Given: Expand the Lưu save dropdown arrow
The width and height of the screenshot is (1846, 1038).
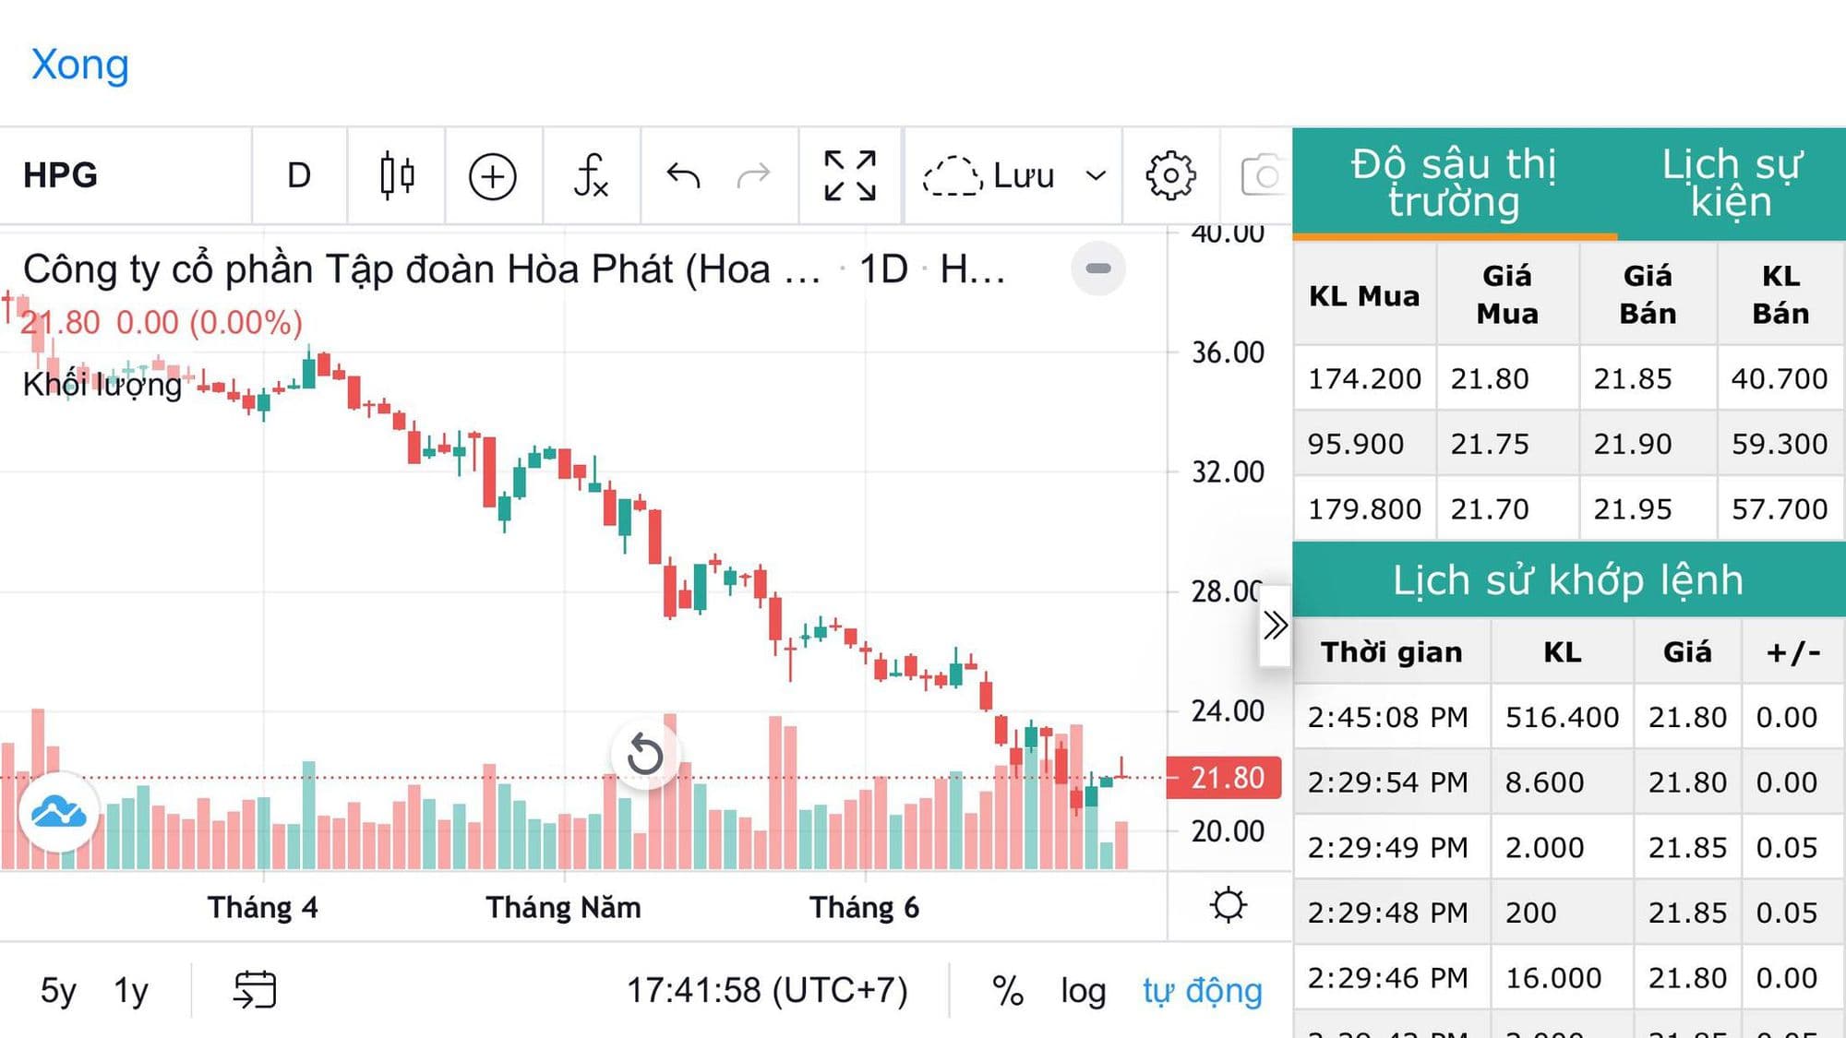Looking at the screenshot, I should coord(1096,175).
